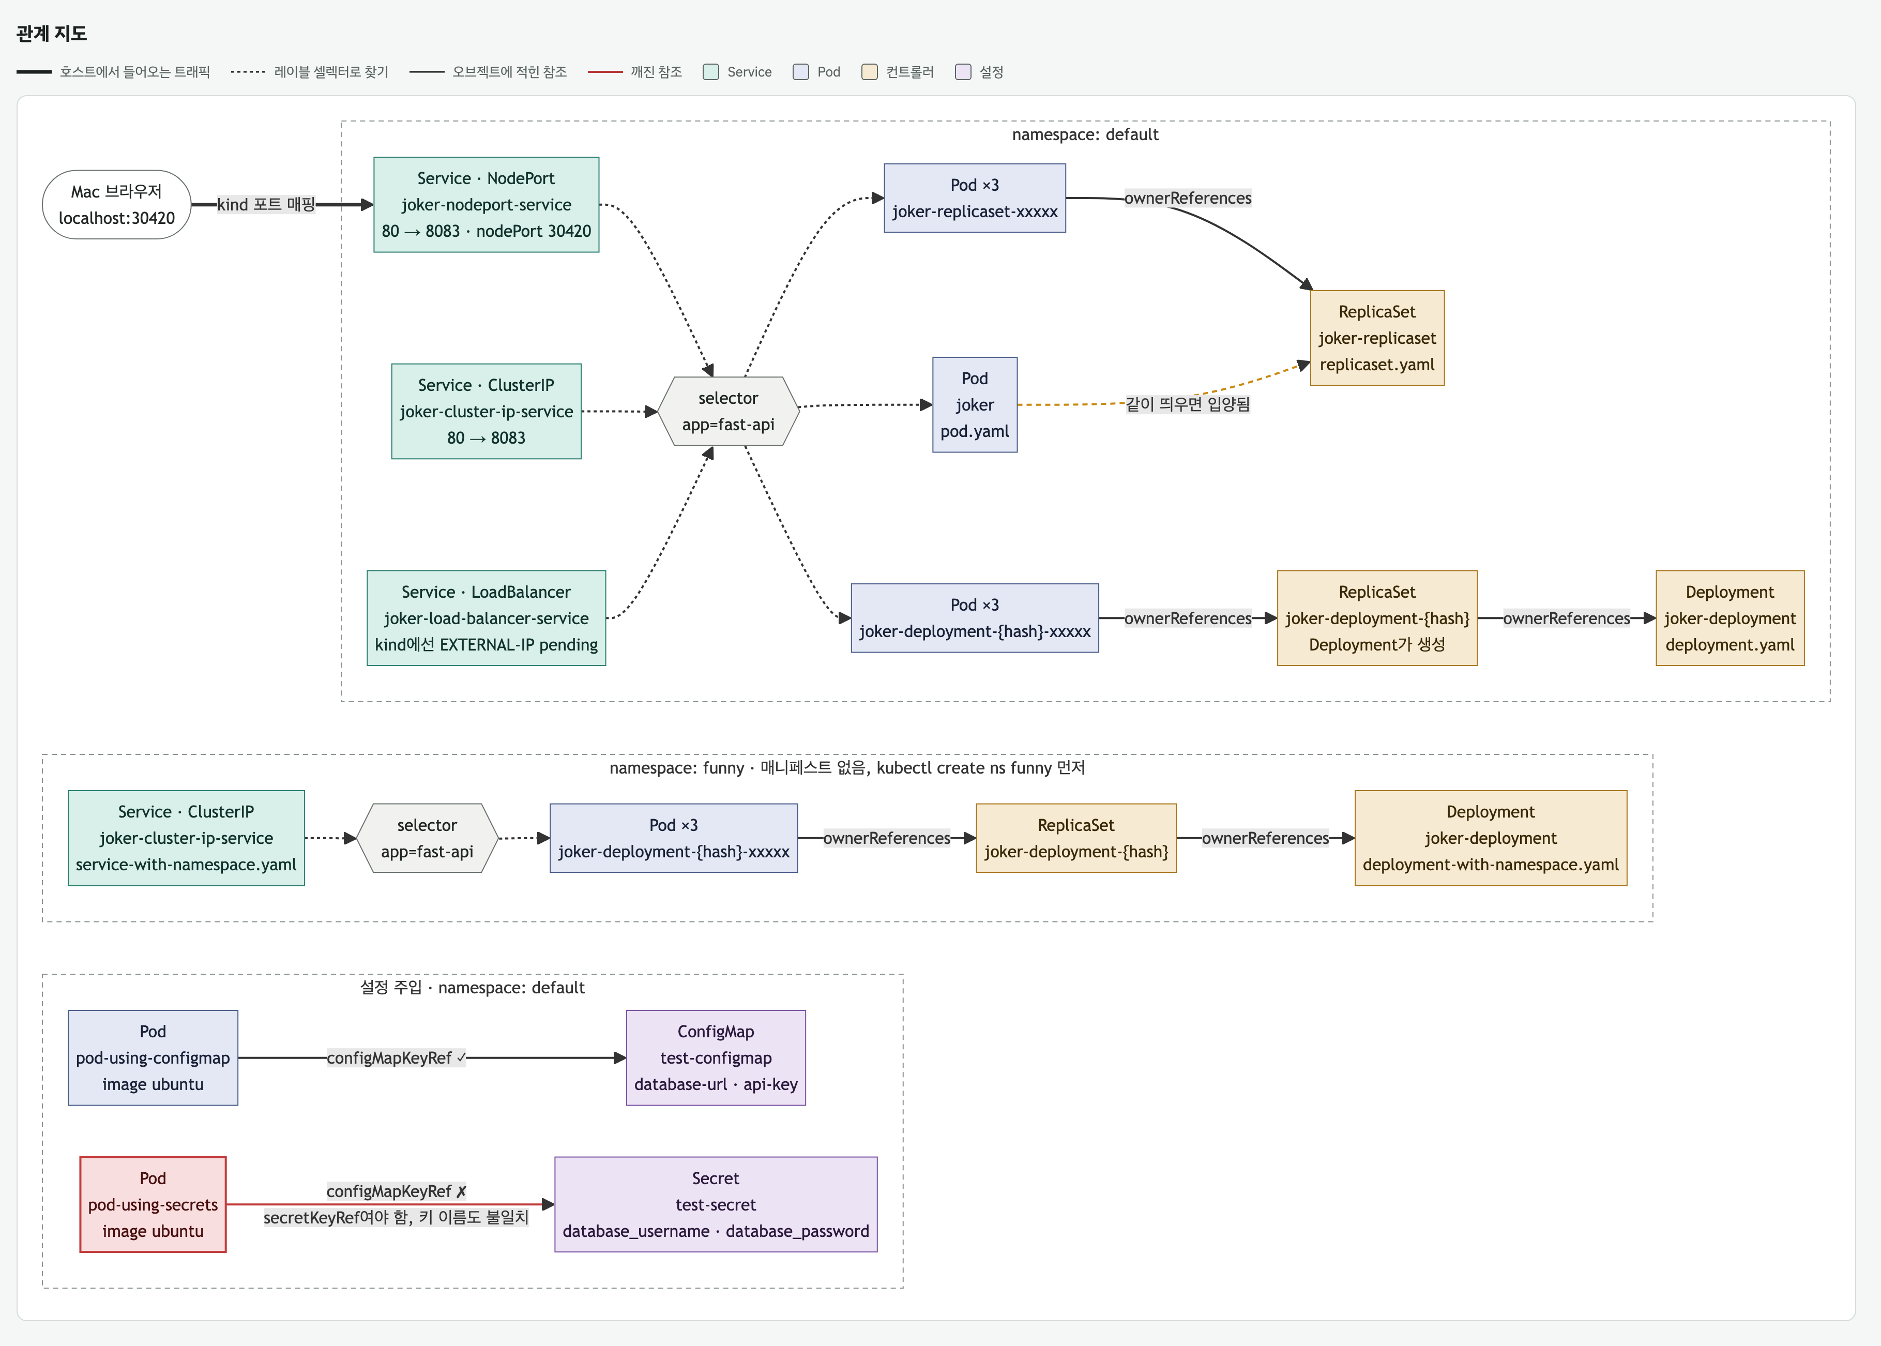Click the '깨진 참조' legend entry
This screenshot has height=1346, width=1881.
(635, 72)
